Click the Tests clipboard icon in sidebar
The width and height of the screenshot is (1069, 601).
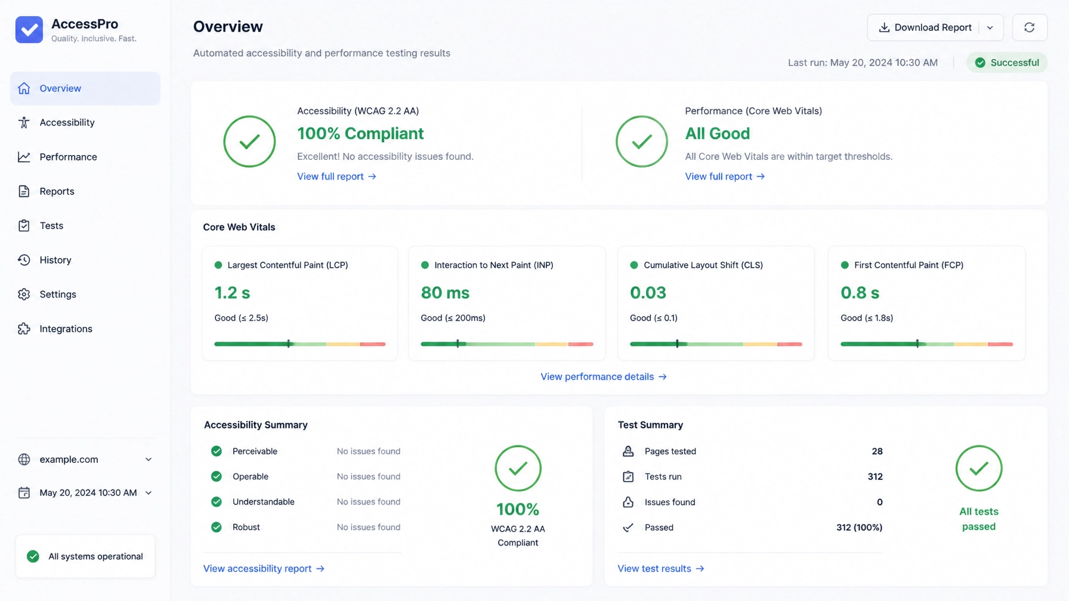[24, 225]
